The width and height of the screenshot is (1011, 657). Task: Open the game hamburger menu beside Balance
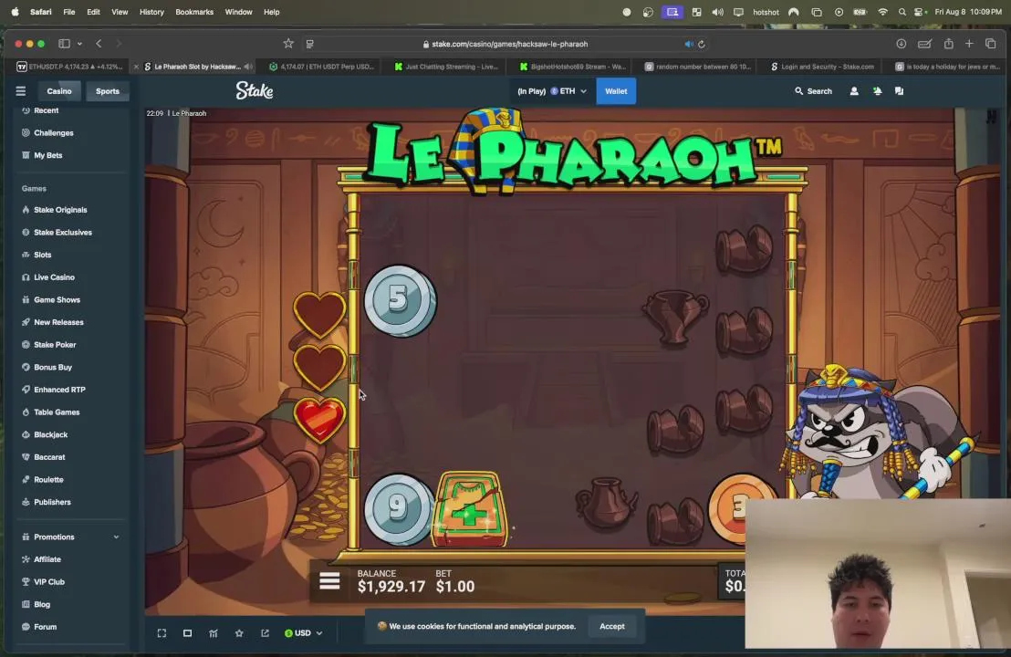pyautogui.click(x=329, y=581)
